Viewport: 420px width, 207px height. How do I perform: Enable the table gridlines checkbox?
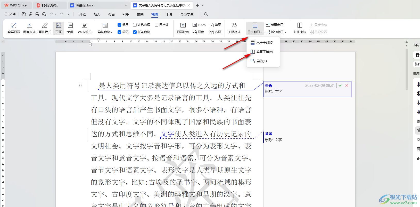tap(135, 25)
